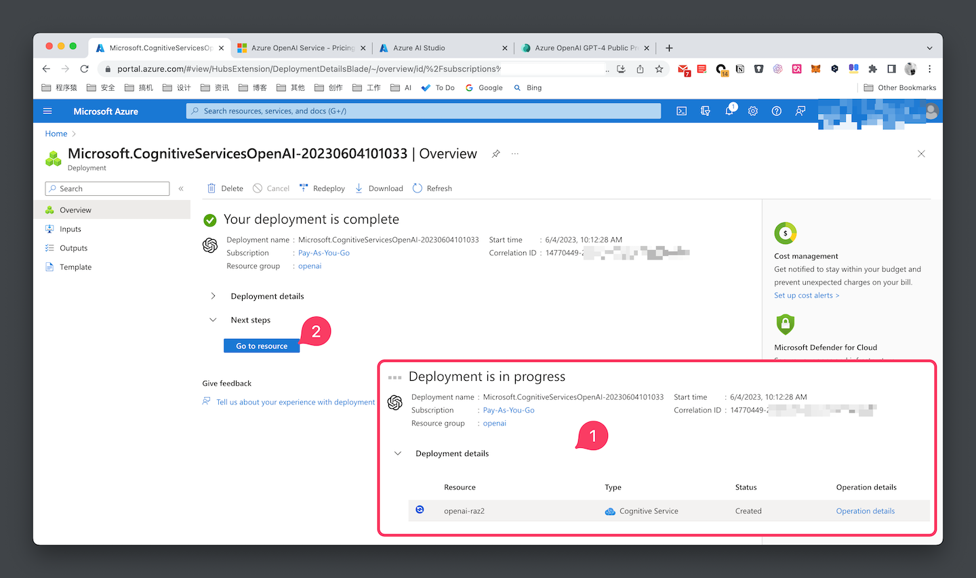
Task: Collapse the Next steps section
Action: point(213,320)
